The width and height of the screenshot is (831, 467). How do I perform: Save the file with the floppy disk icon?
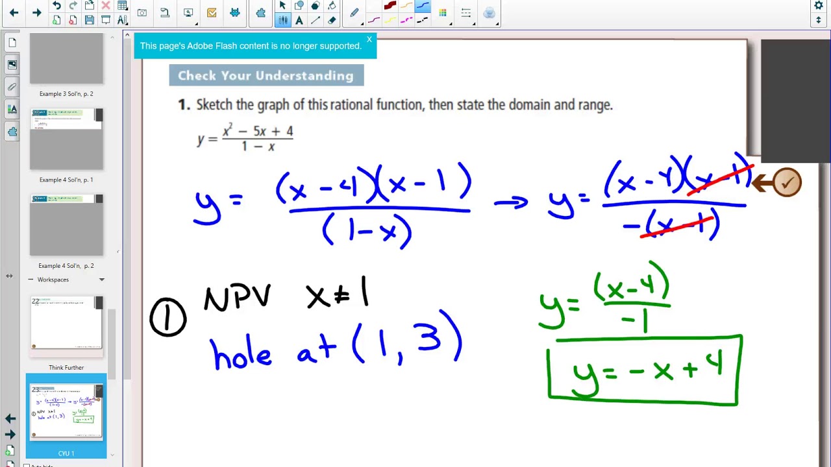click(x=90, y=20)
